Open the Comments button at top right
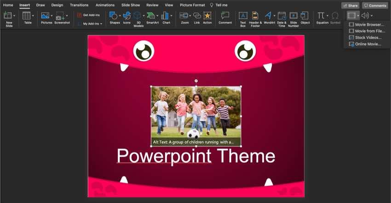 click(374, 5)
